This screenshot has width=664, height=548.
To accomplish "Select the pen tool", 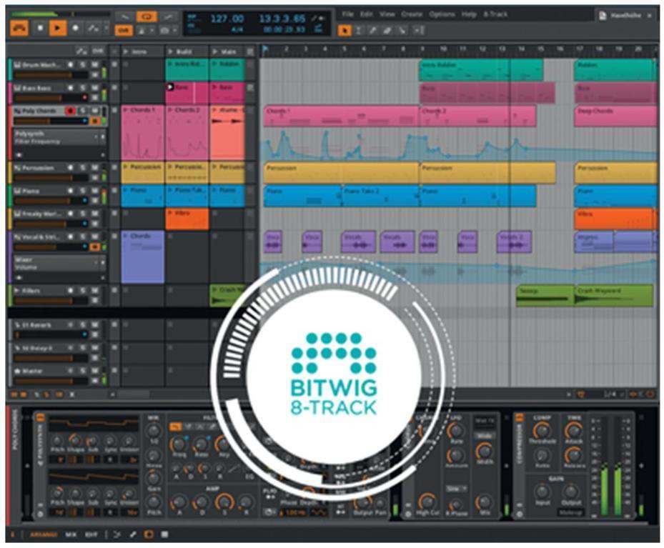I will click(372, 31).
